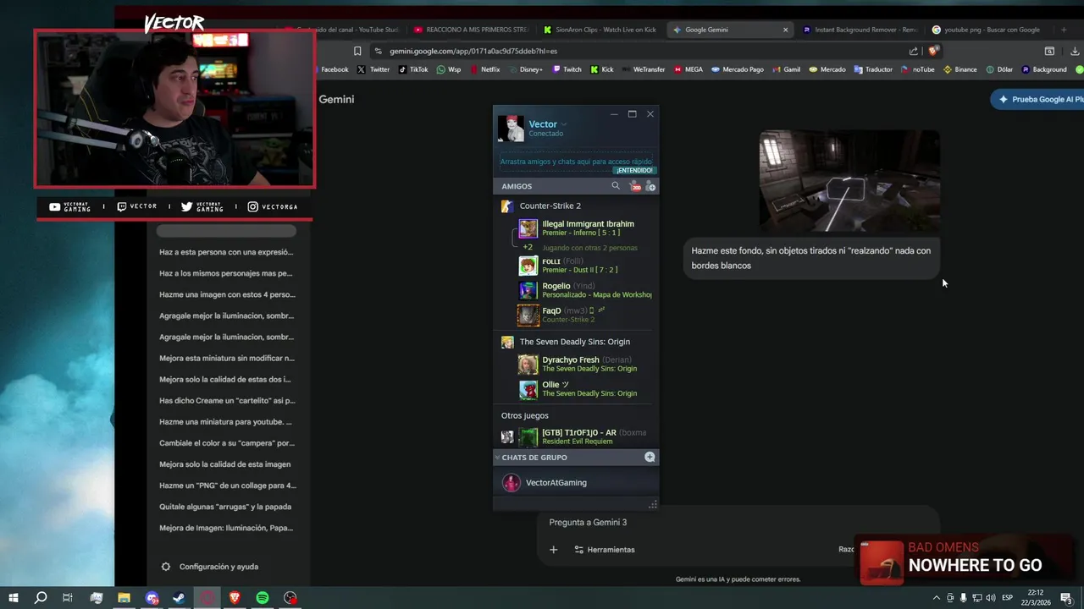
Task: Open pending friend invites icon
Action: pyautogui.click(x=635, y=186)
